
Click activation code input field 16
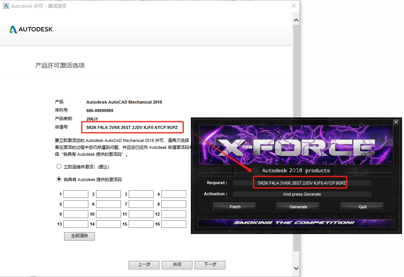pos(174,224)
